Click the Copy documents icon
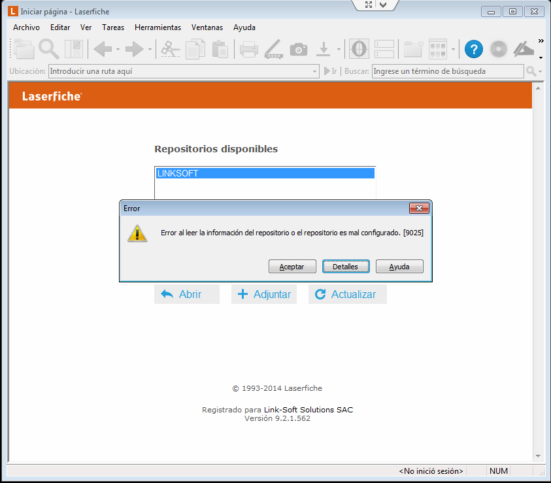This screenshot has height=483, width=551. [195, 49]
